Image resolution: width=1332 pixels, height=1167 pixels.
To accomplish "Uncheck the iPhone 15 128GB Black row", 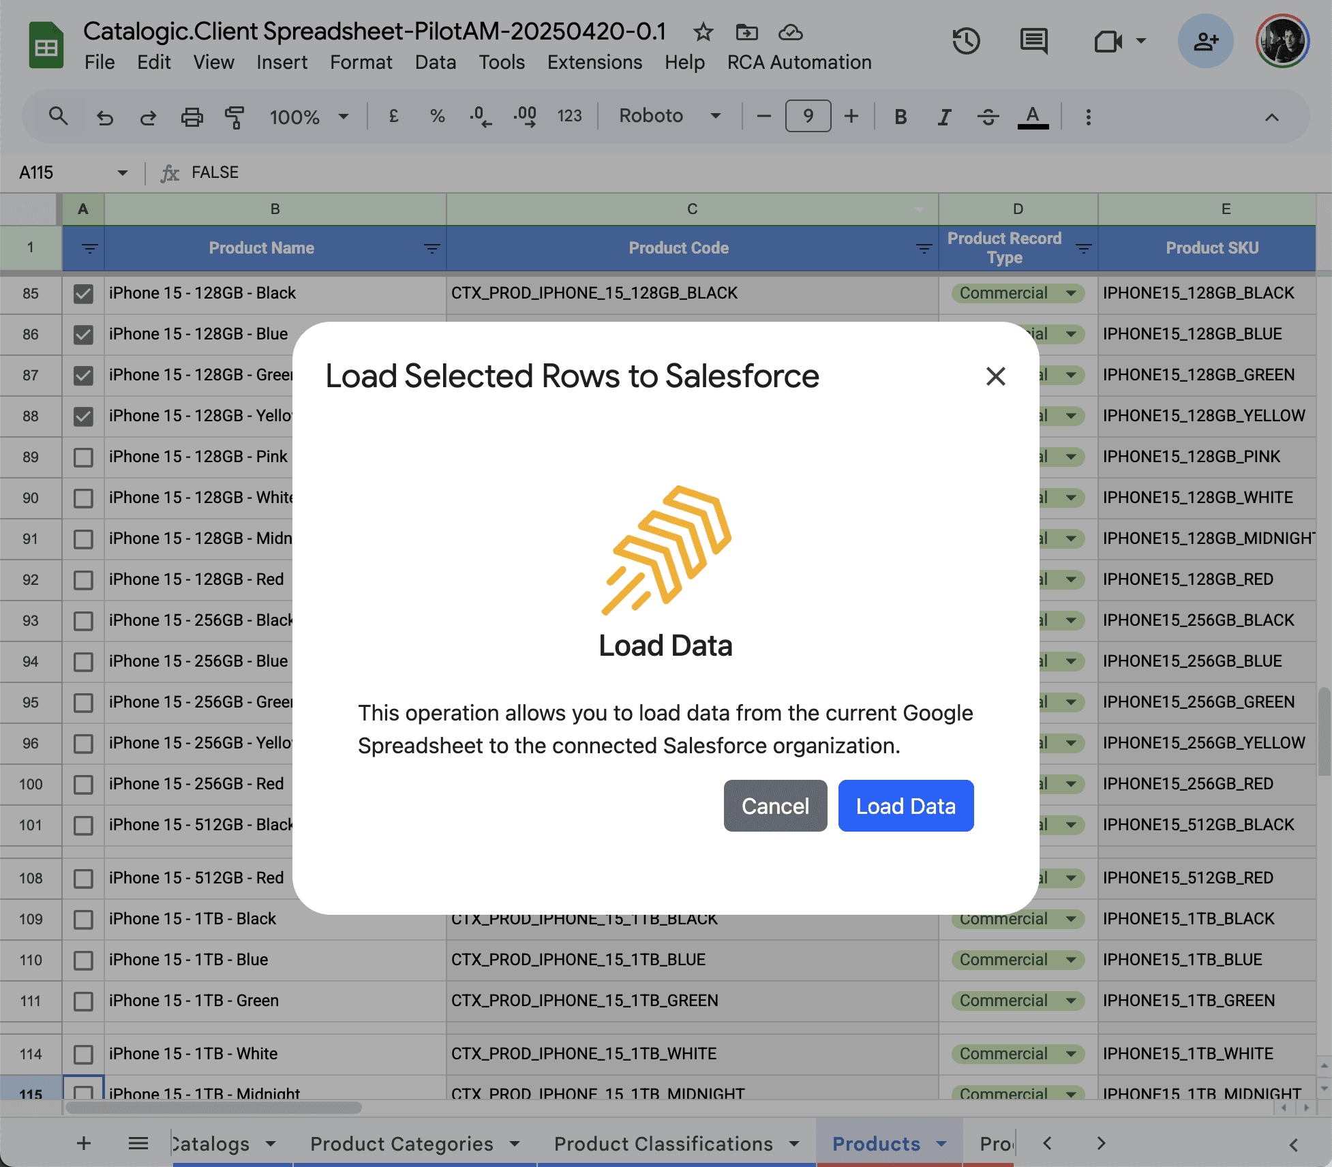I will pos(83,294).
